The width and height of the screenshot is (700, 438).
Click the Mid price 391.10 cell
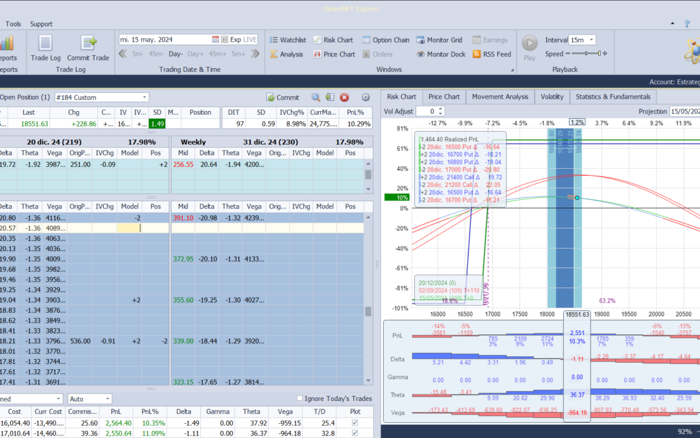(x=183, y=217)
